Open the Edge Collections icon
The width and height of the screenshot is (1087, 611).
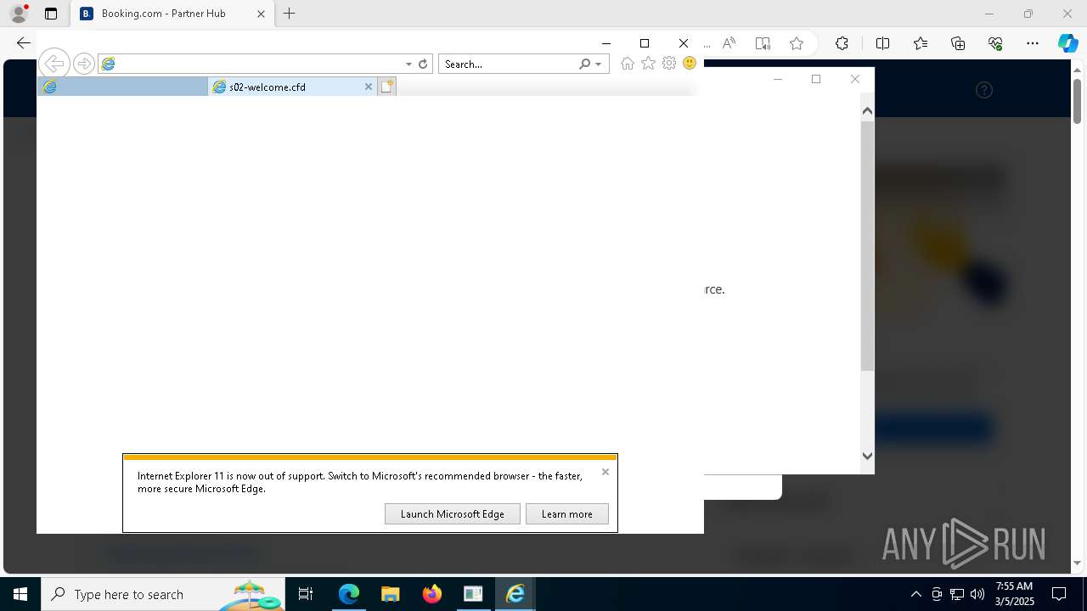tap(958, 43)
